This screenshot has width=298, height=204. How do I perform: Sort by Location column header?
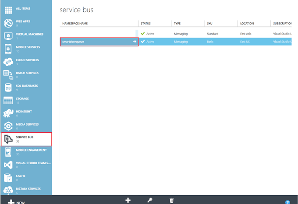click(x=247, y=23)
